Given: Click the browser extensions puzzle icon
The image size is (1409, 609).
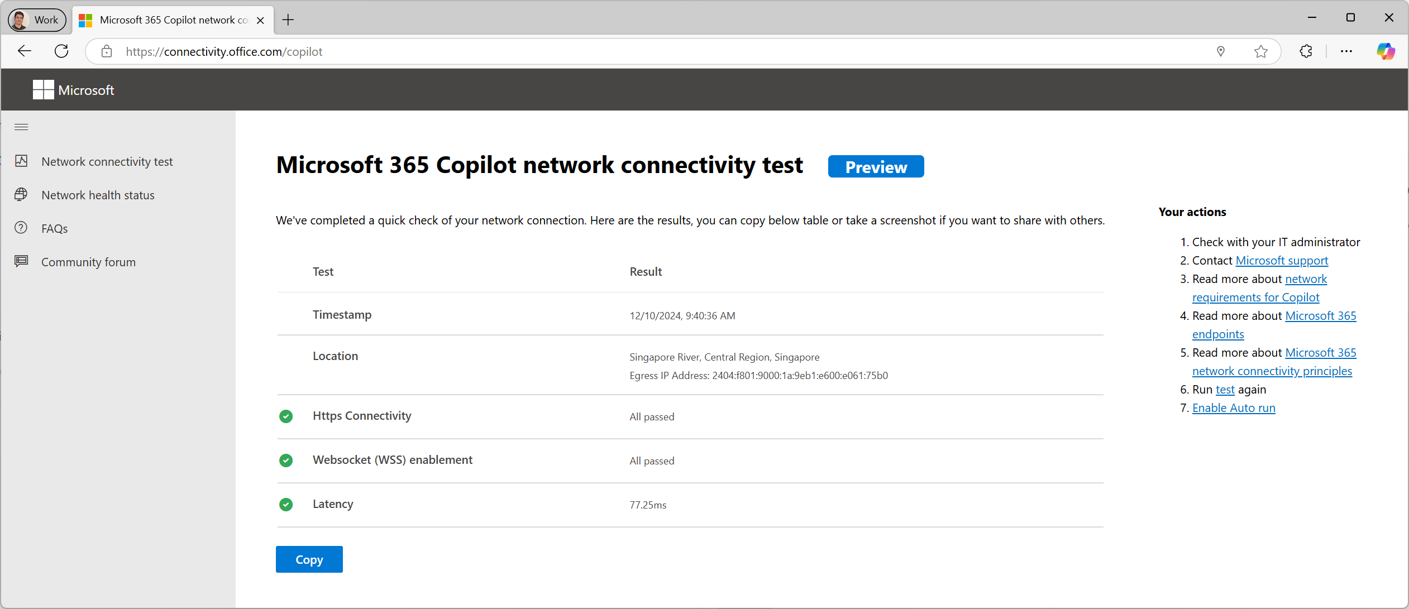Looking at the screenshot, I should point(1306,51).
